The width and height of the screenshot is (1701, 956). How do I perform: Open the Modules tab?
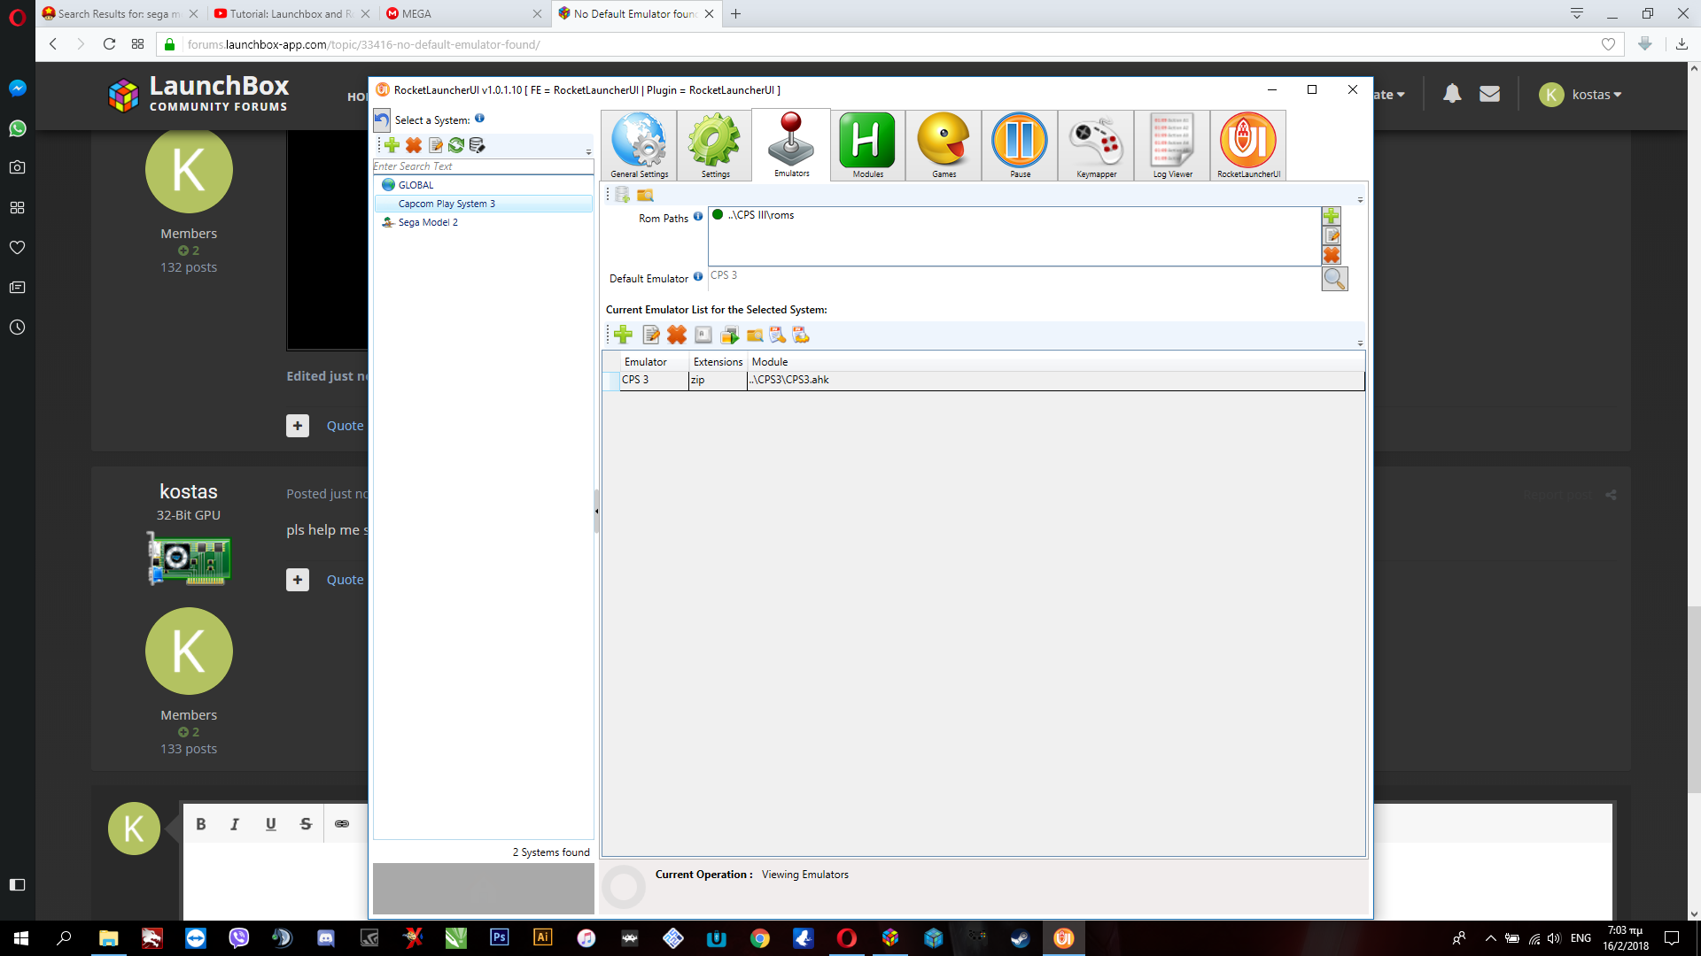(x=867, y=146)
